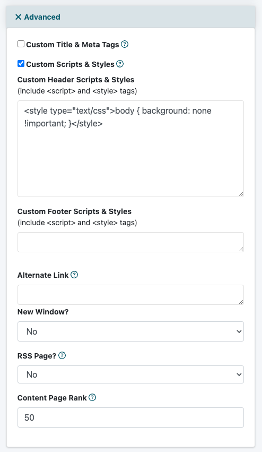The width and height of the screenshot is (262, 452).
Task: Click inside the Alternate Link text box
Action: tap(130, 295)
